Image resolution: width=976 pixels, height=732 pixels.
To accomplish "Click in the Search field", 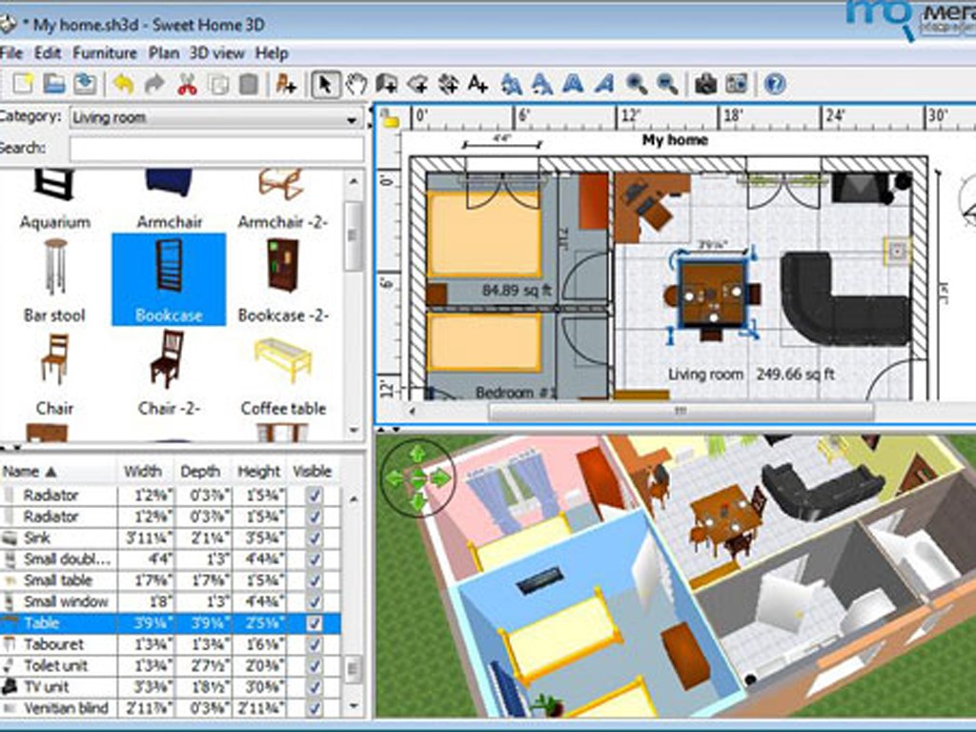I will point(216,150).
